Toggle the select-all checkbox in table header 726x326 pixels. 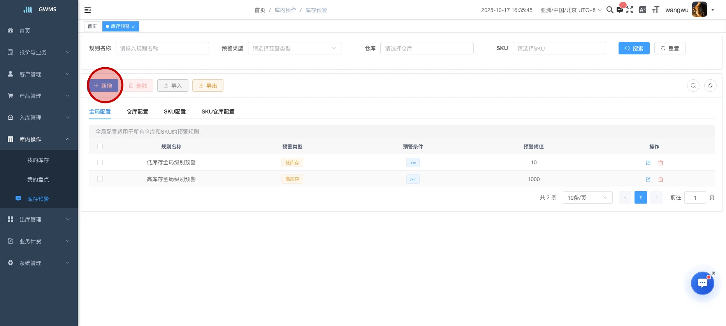[x=100, y=146]
